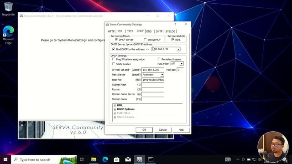
Task: Switch to the FTP tab
Action: pyautogui.click(x=120, y=31)
